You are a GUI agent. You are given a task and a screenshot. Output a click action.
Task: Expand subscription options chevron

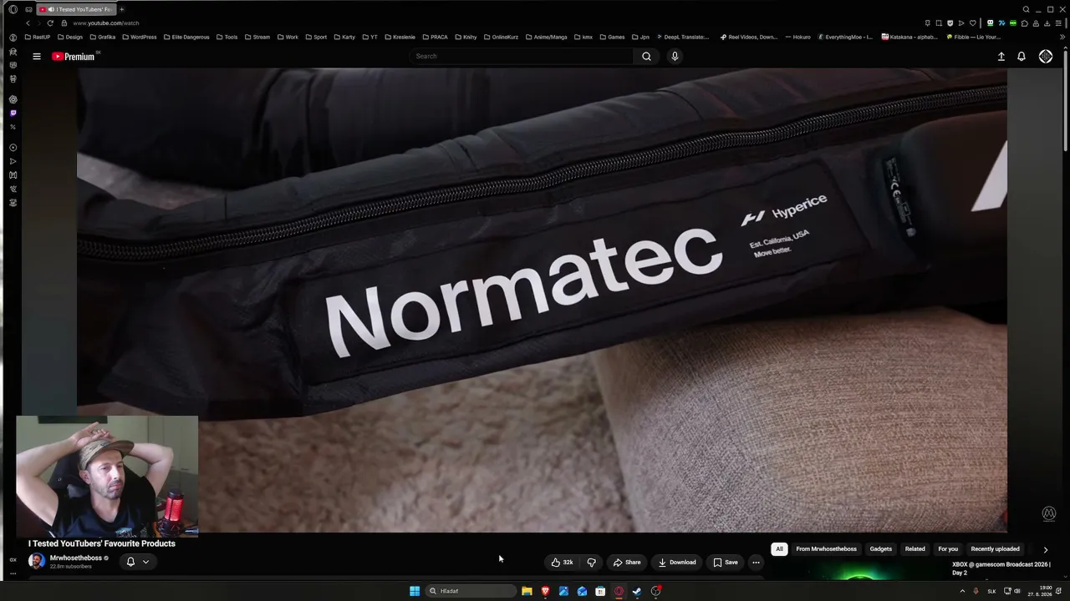point(145,562)
